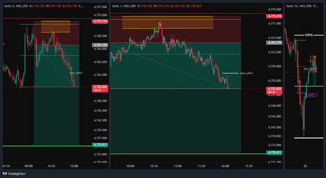Click the H4,757.190 high value
The width and height of the screenshot is (326, 178).
(x=54, y=6)
